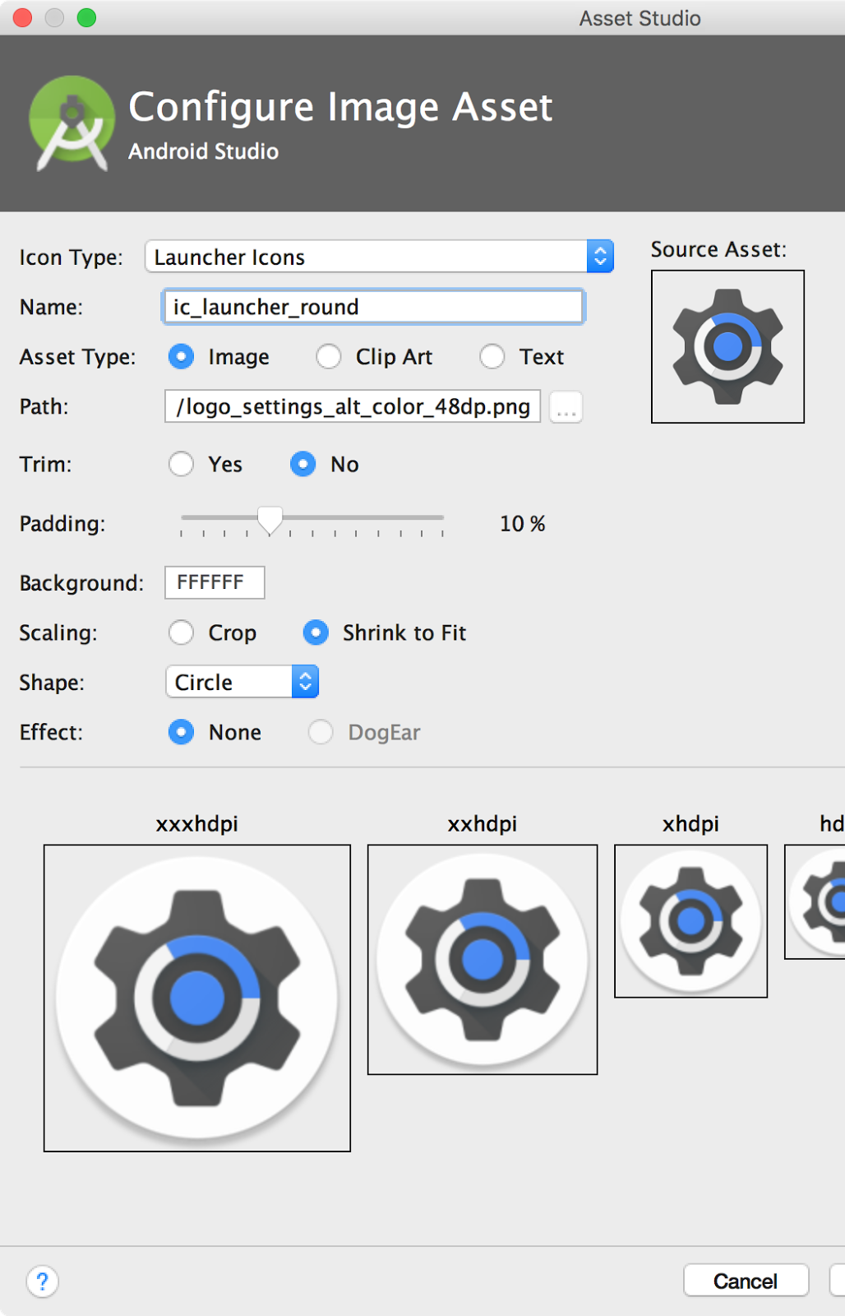The height and width of the screenshot is (1316, 845).
Task: Enable trimming by selecting Yes
Action: pyautogui.click(x=181, y=464)
